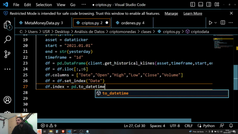Click the code minimap overview

click(223, 42)
